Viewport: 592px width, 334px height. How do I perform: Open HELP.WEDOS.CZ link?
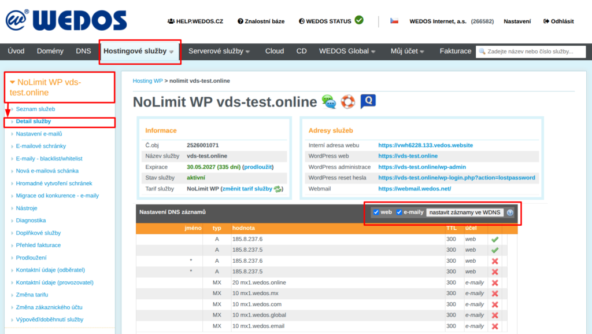coord(195,21)
